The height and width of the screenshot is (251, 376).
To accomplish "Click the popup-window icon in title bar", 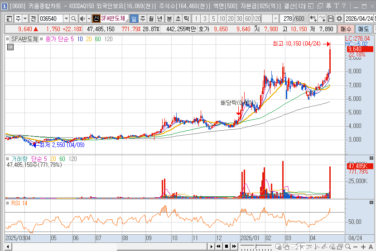I will point(311,6).
